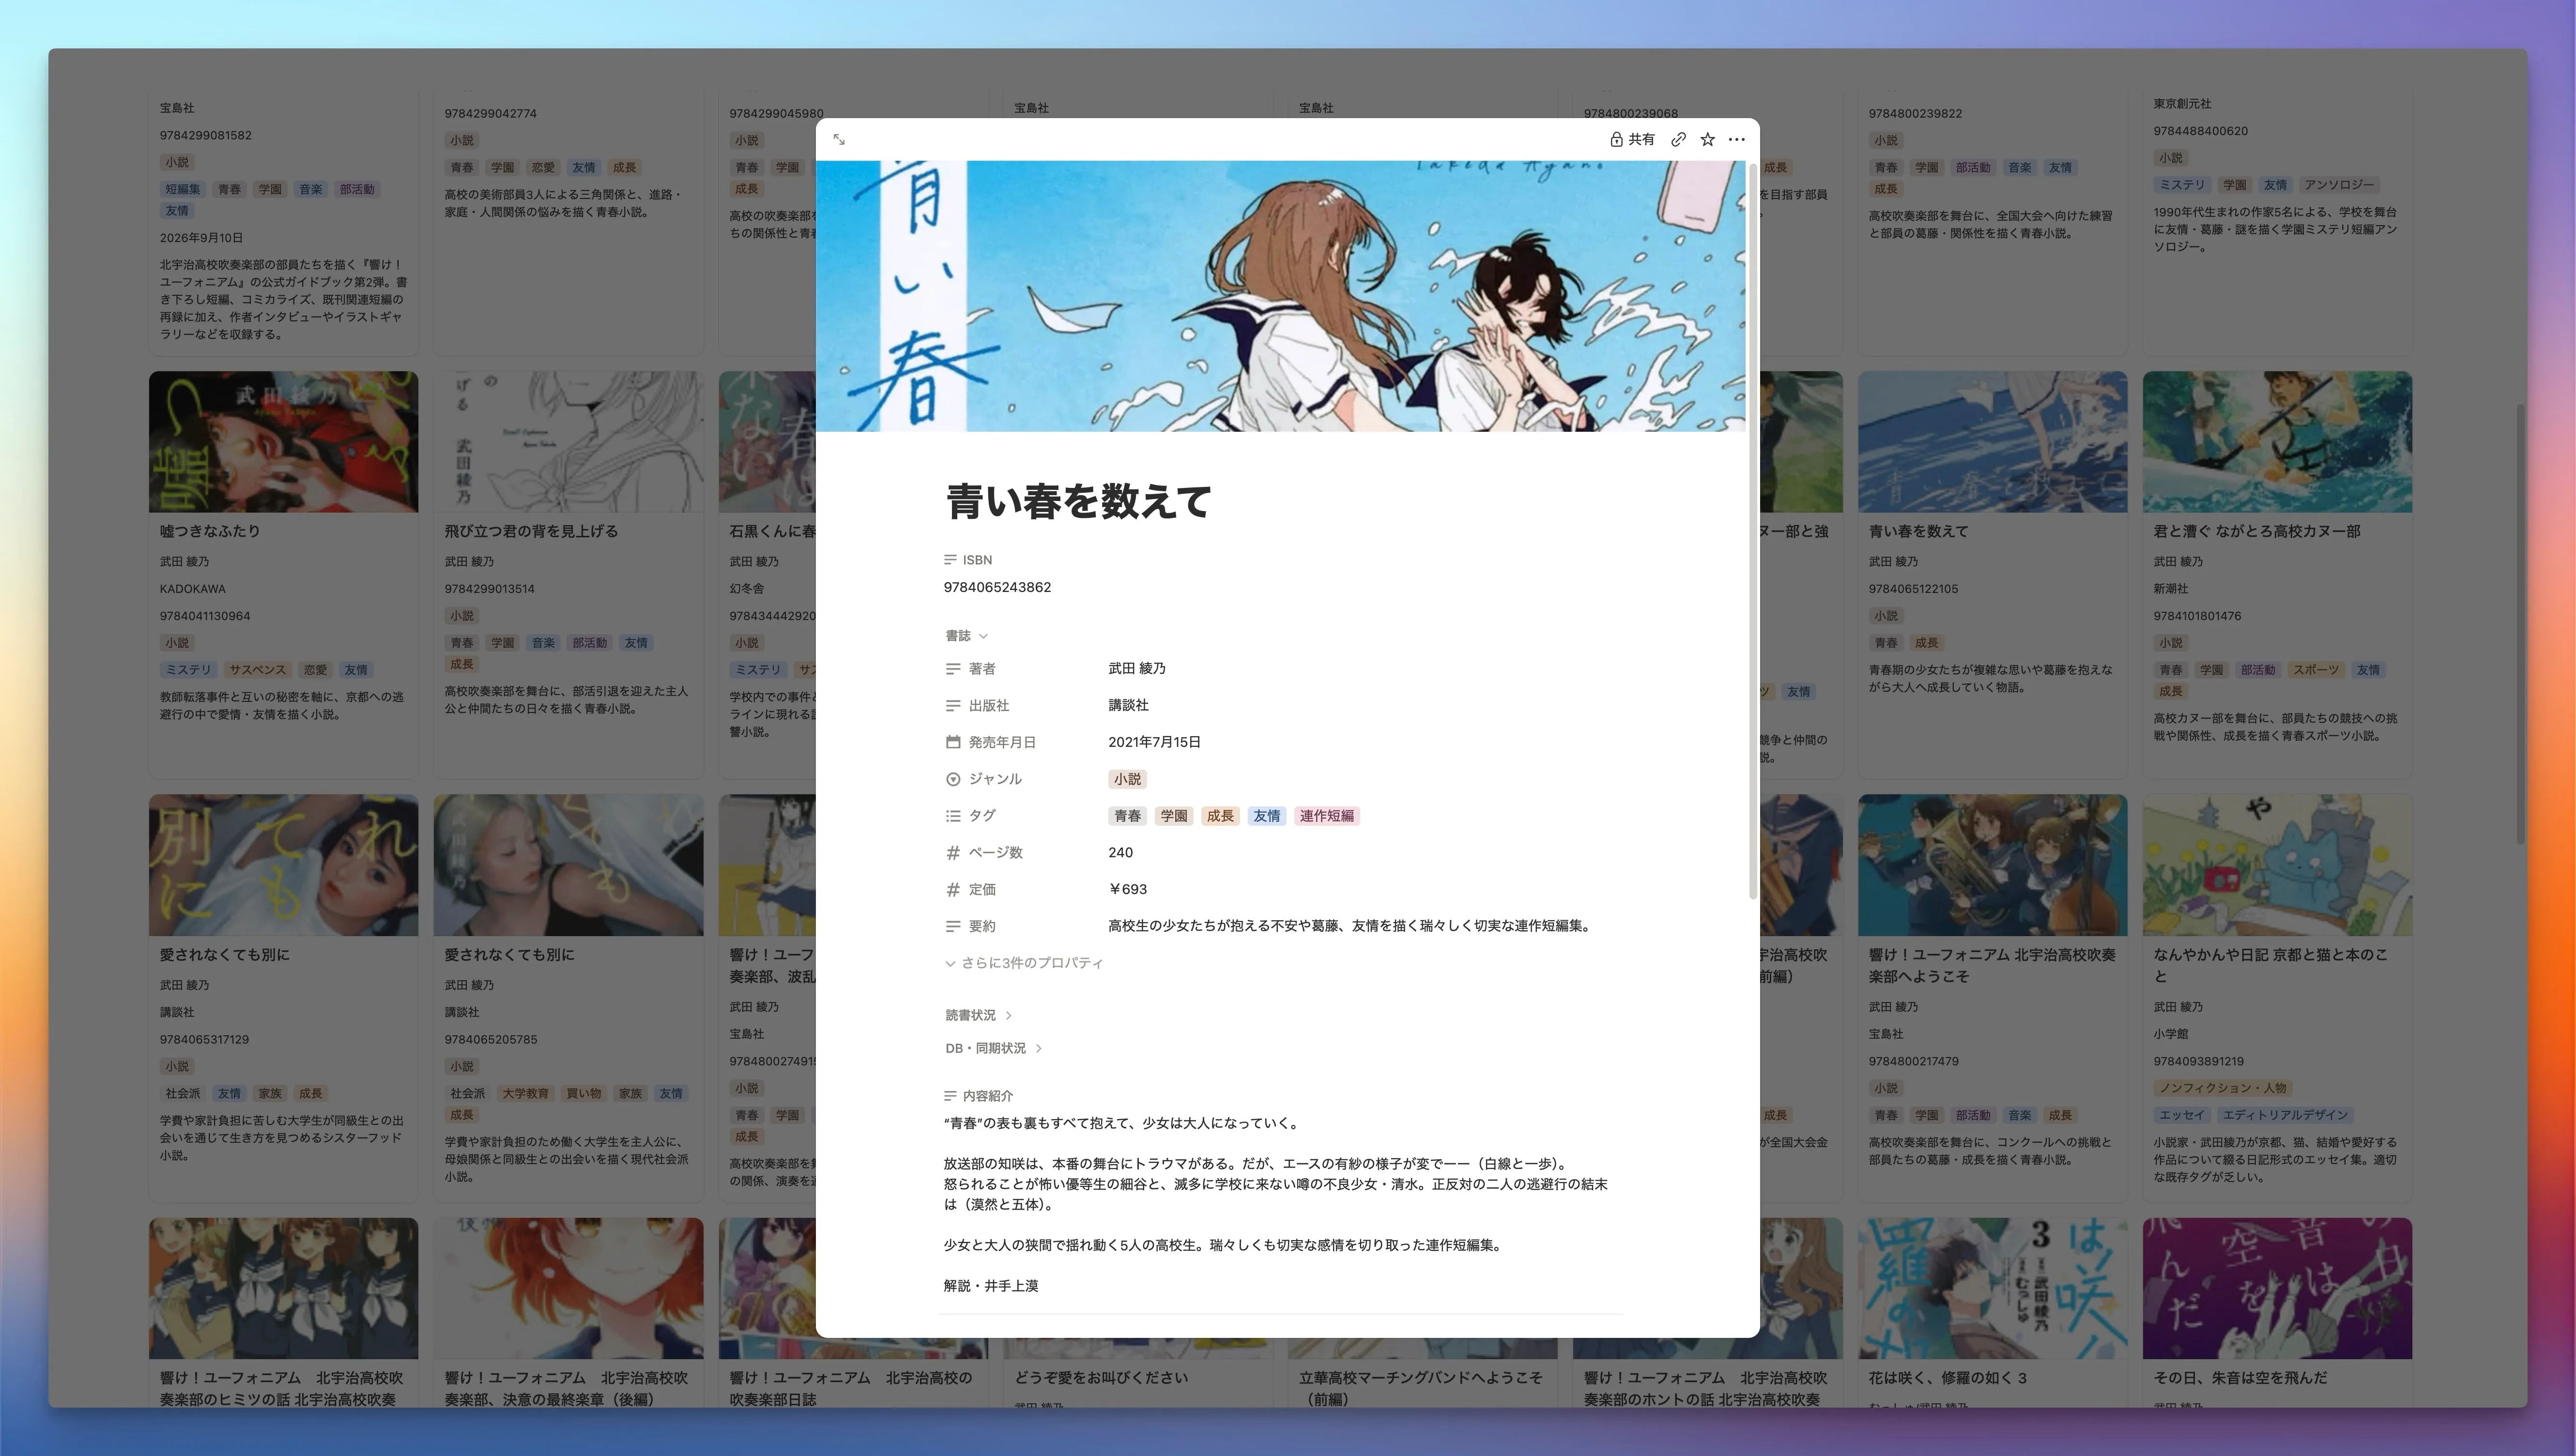Expand the 読書状況 section

tap(979, 1015)
